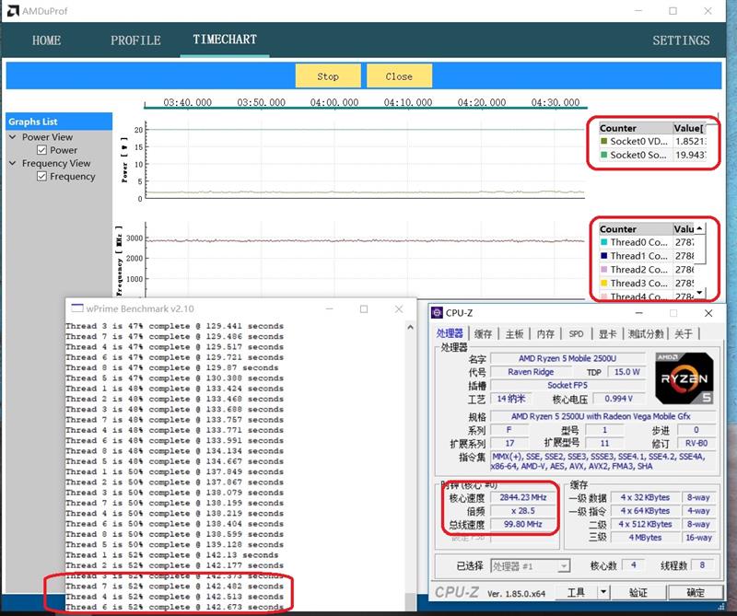737x616 pixels.
Task: Open the 主板 tab in CPU-Z
Action: click(x=514, y=333)
